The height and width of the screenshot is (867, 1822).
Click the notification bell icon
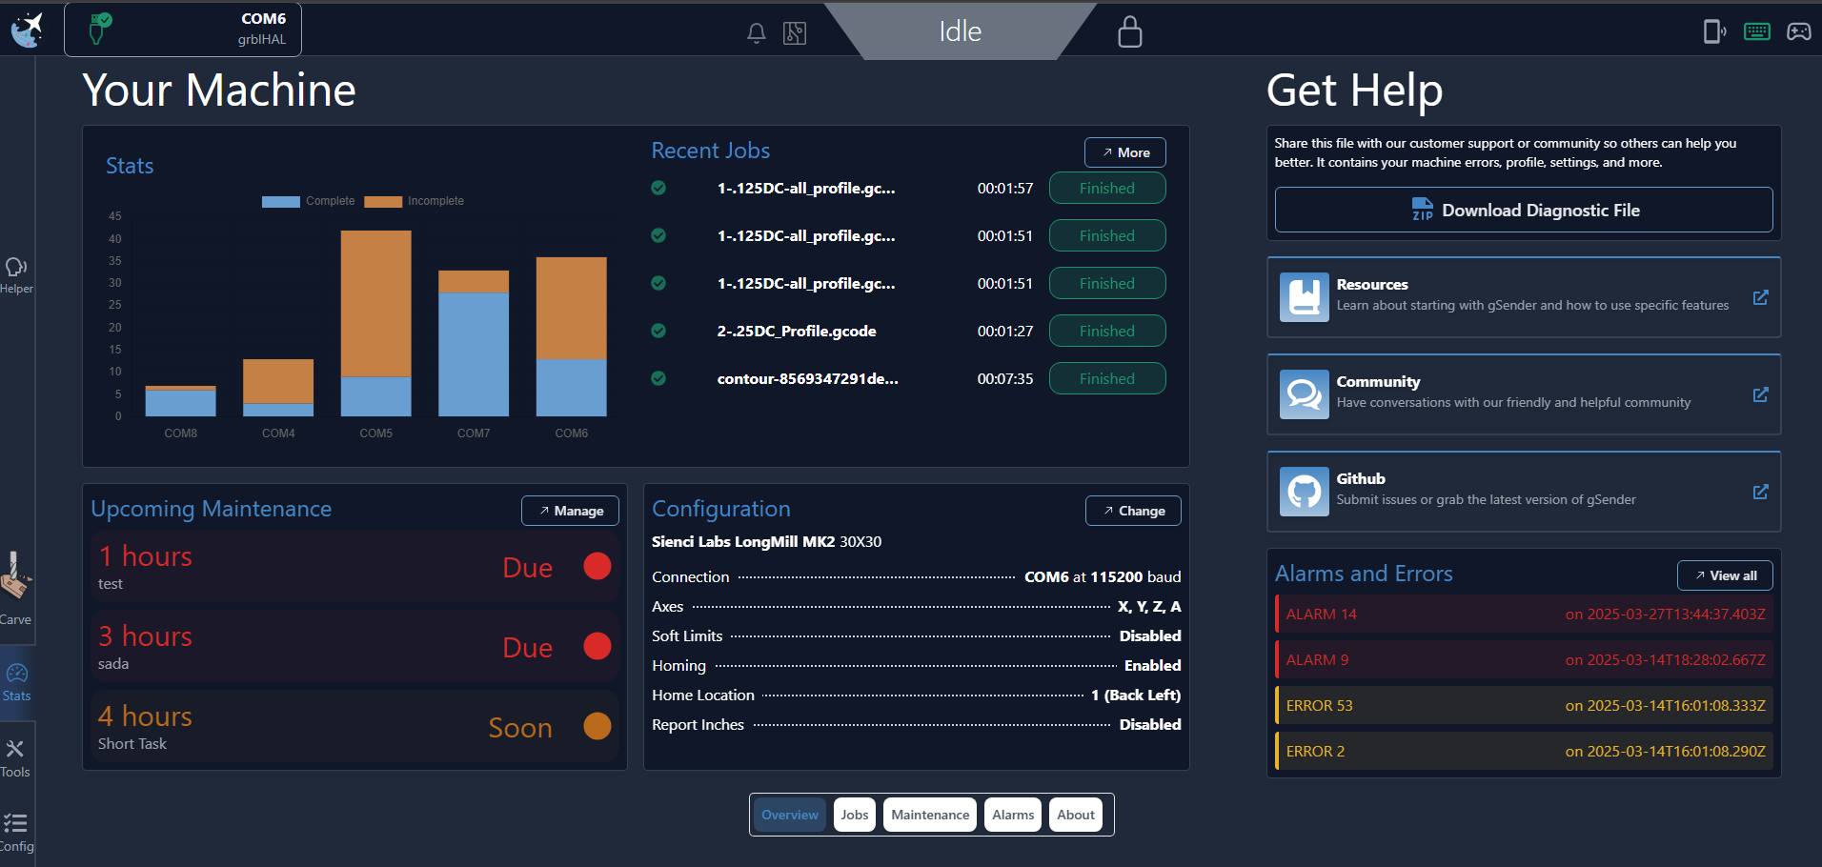[756, 33]
